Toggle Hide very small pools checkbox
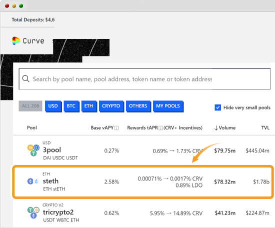Image resolution: width=275 pixels, height=228 pixels. click(217, 107)
